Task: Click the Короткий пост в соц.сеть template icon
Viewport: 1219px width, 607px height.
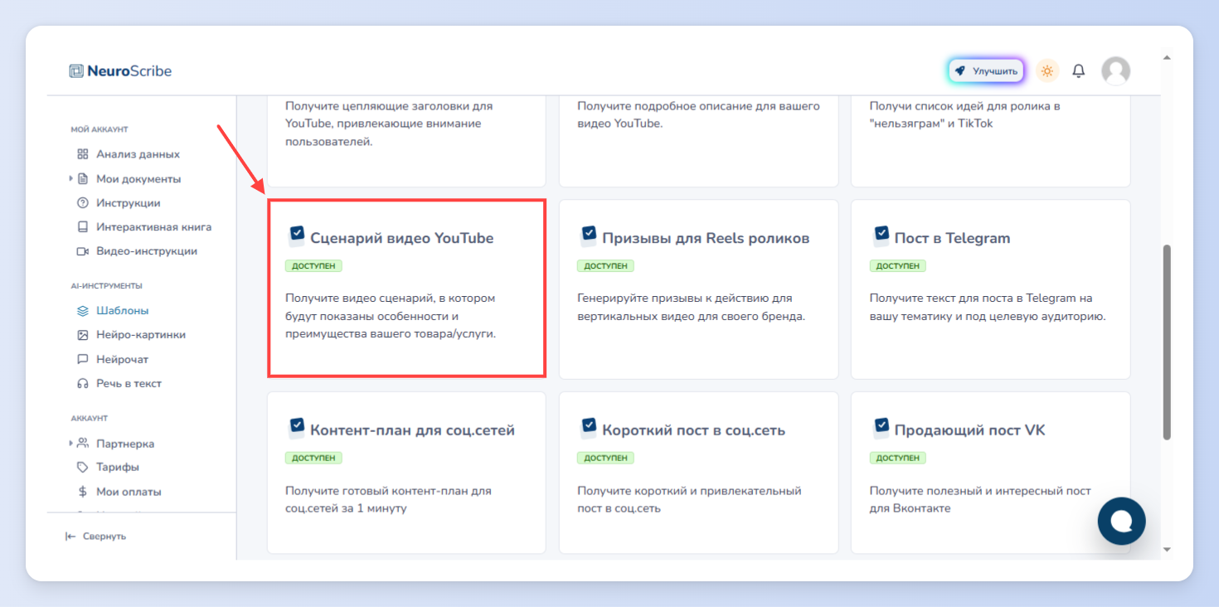Action: pyautogui.click(x=588, y=429)
